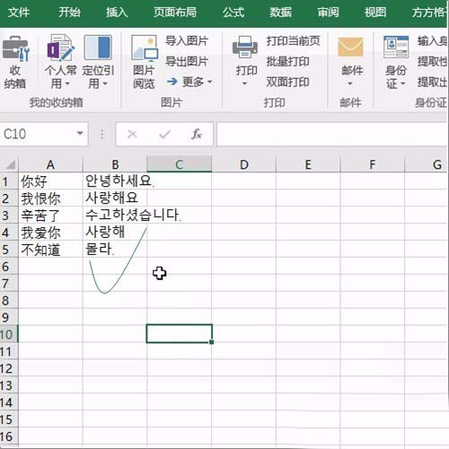Switch to the 审阅 tab
The height and width of the screenshot is (449, 449).
328,13
